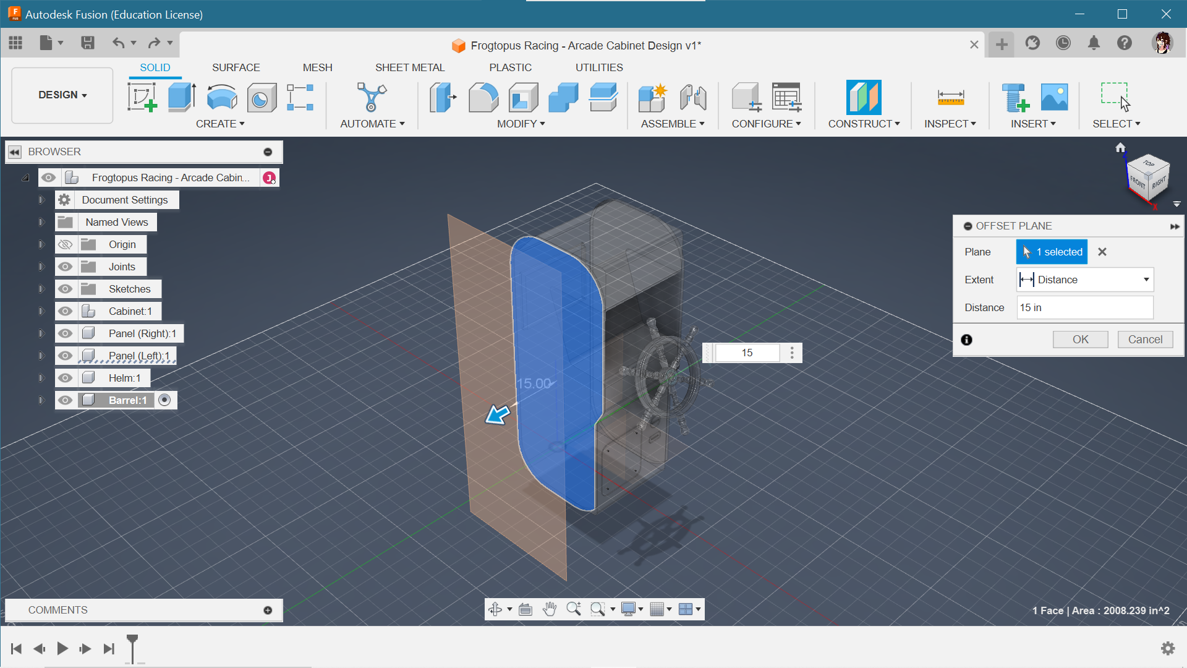Image resolution: width=1187 pixels, height=668 pixels.
Task: Open the Change Parameters table icon
Action: click(786, 97)
